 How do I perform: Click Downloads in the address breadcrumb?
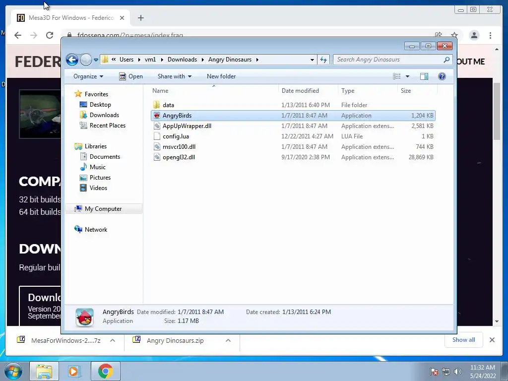click(x=182, y=60)
